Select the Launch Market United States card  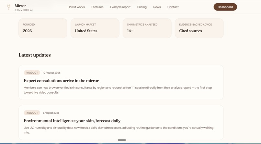coord(95,28)
